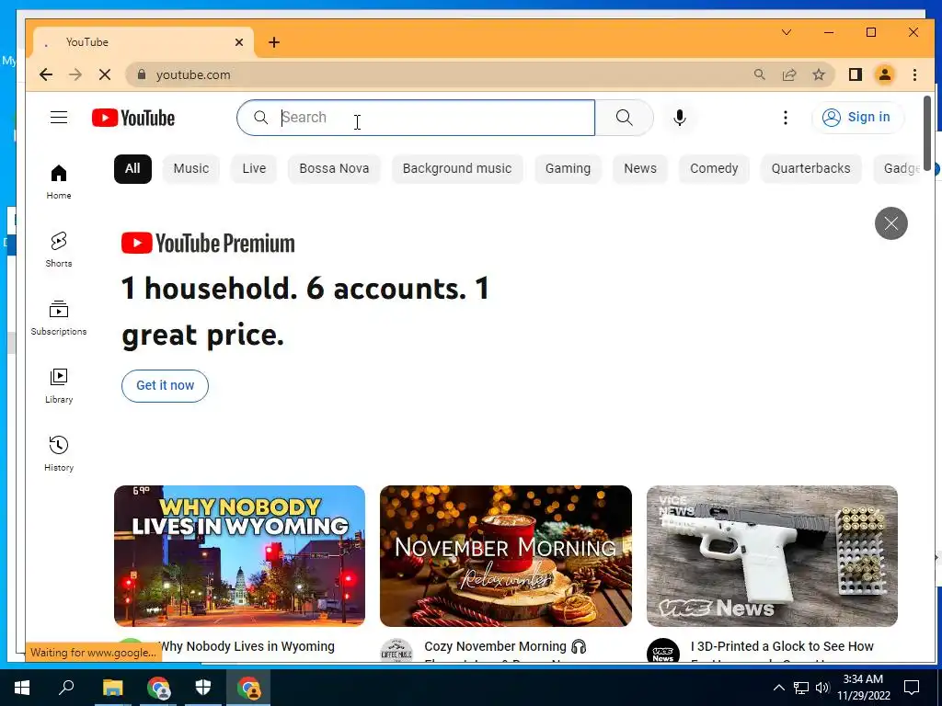
Task: Open the YouTube hamburger guide menu
Action: (59, 118)
